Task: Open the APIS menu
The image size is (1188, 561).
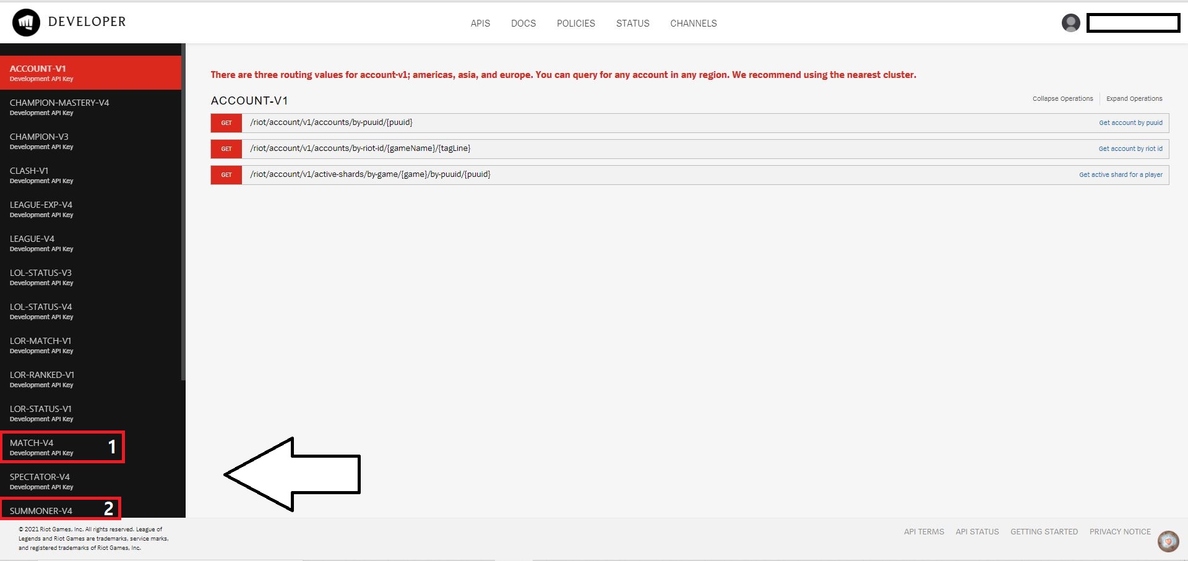Action: 480,24
